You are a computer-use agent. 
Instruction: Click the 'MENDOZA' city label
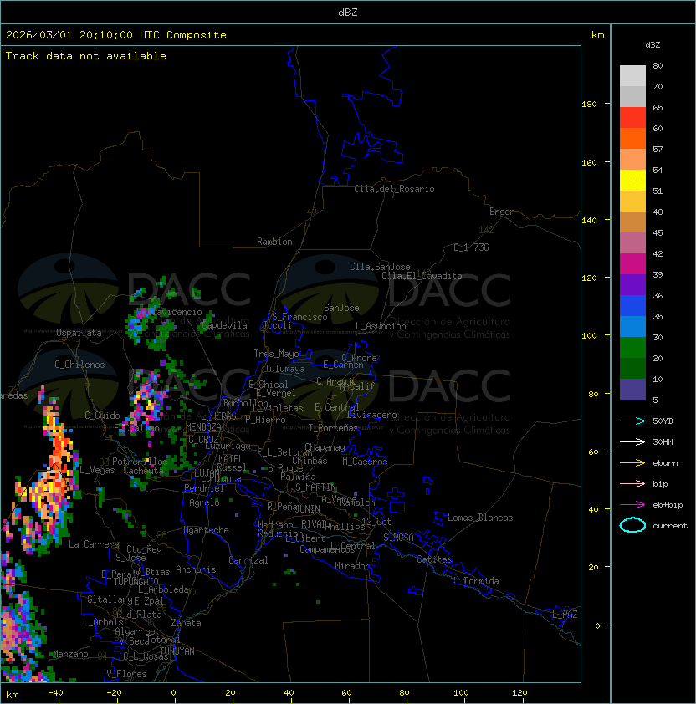click(x=203, y=427)
